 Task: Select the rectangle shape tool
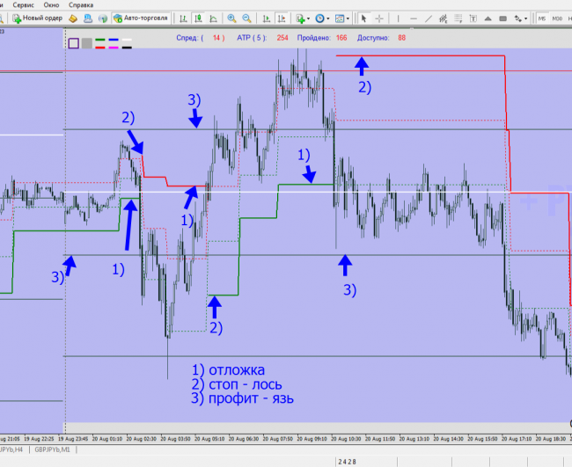pyautogui.click(x=502, y=18)
